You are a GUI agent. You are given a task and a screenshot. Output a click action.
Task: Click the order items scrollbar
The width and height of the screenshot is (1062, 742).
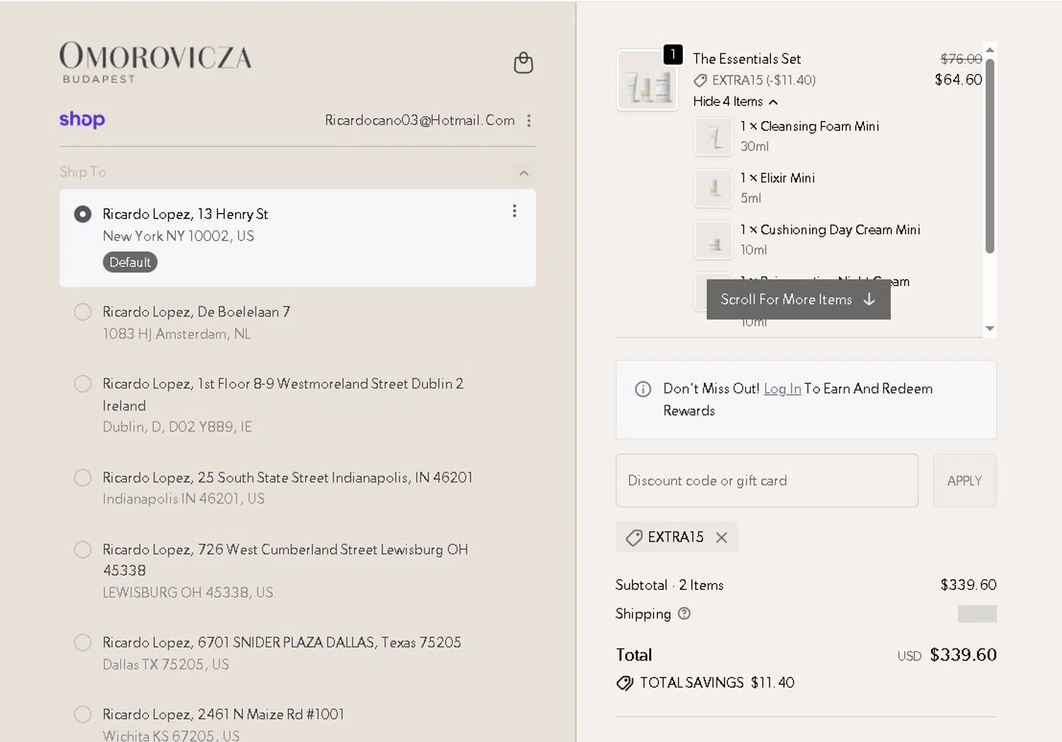pos(990,156)
